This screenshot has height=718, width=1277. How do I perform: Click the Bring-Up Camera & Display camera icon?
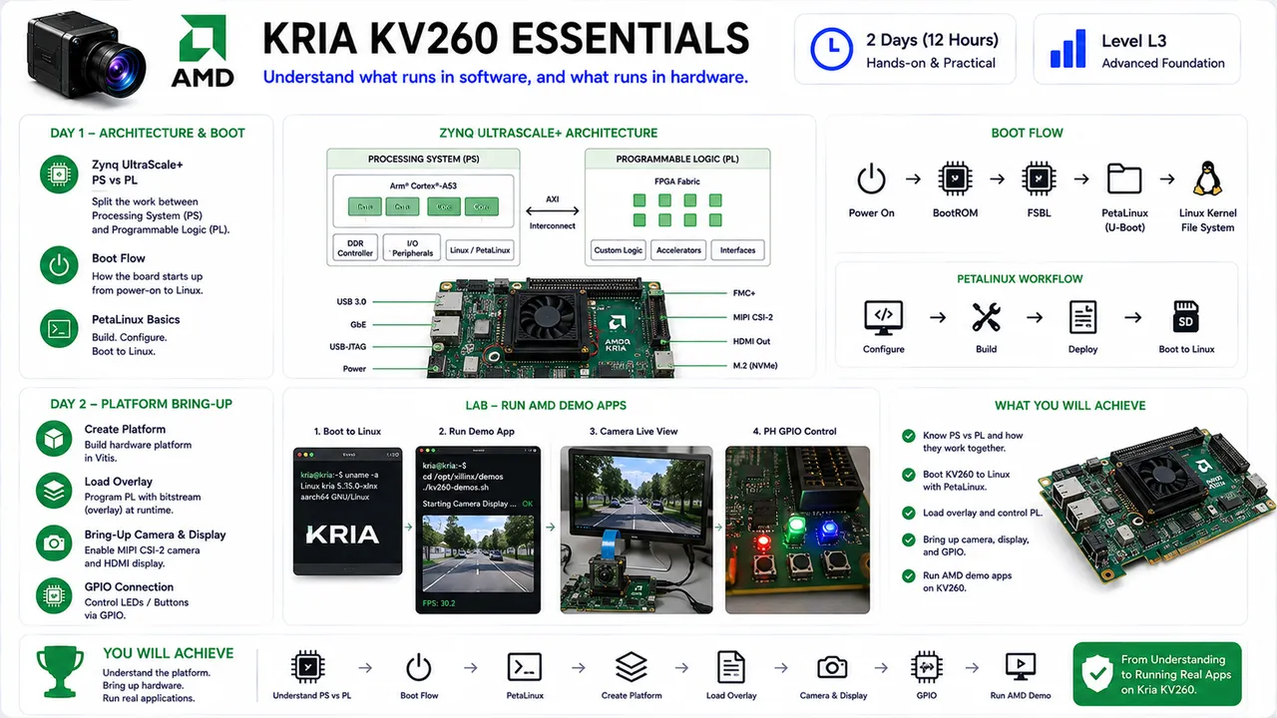pyautogui.click(x=54, y=543)
